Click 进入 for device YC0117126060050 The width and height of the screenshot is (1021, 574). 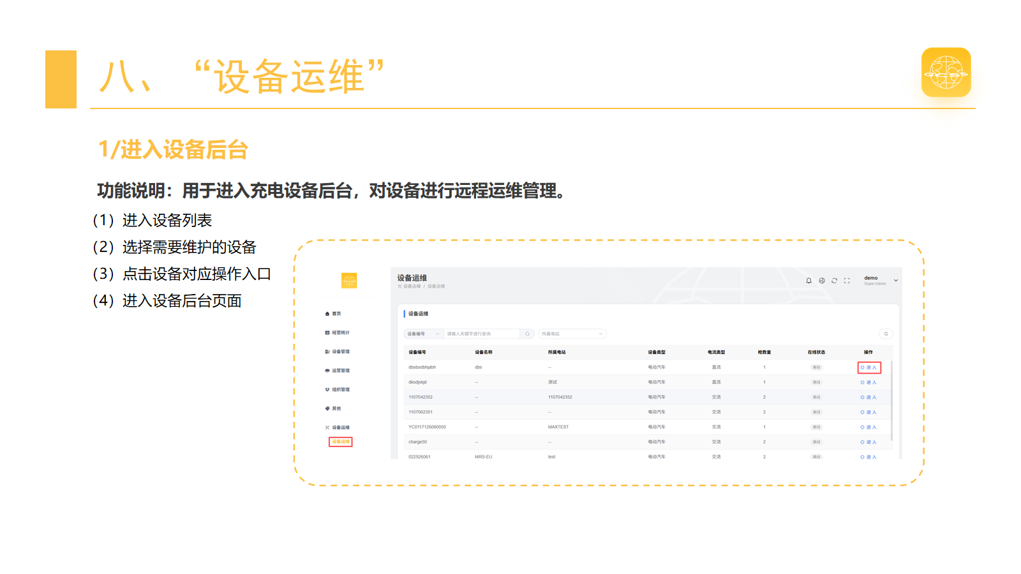click(x=868, y=427)
